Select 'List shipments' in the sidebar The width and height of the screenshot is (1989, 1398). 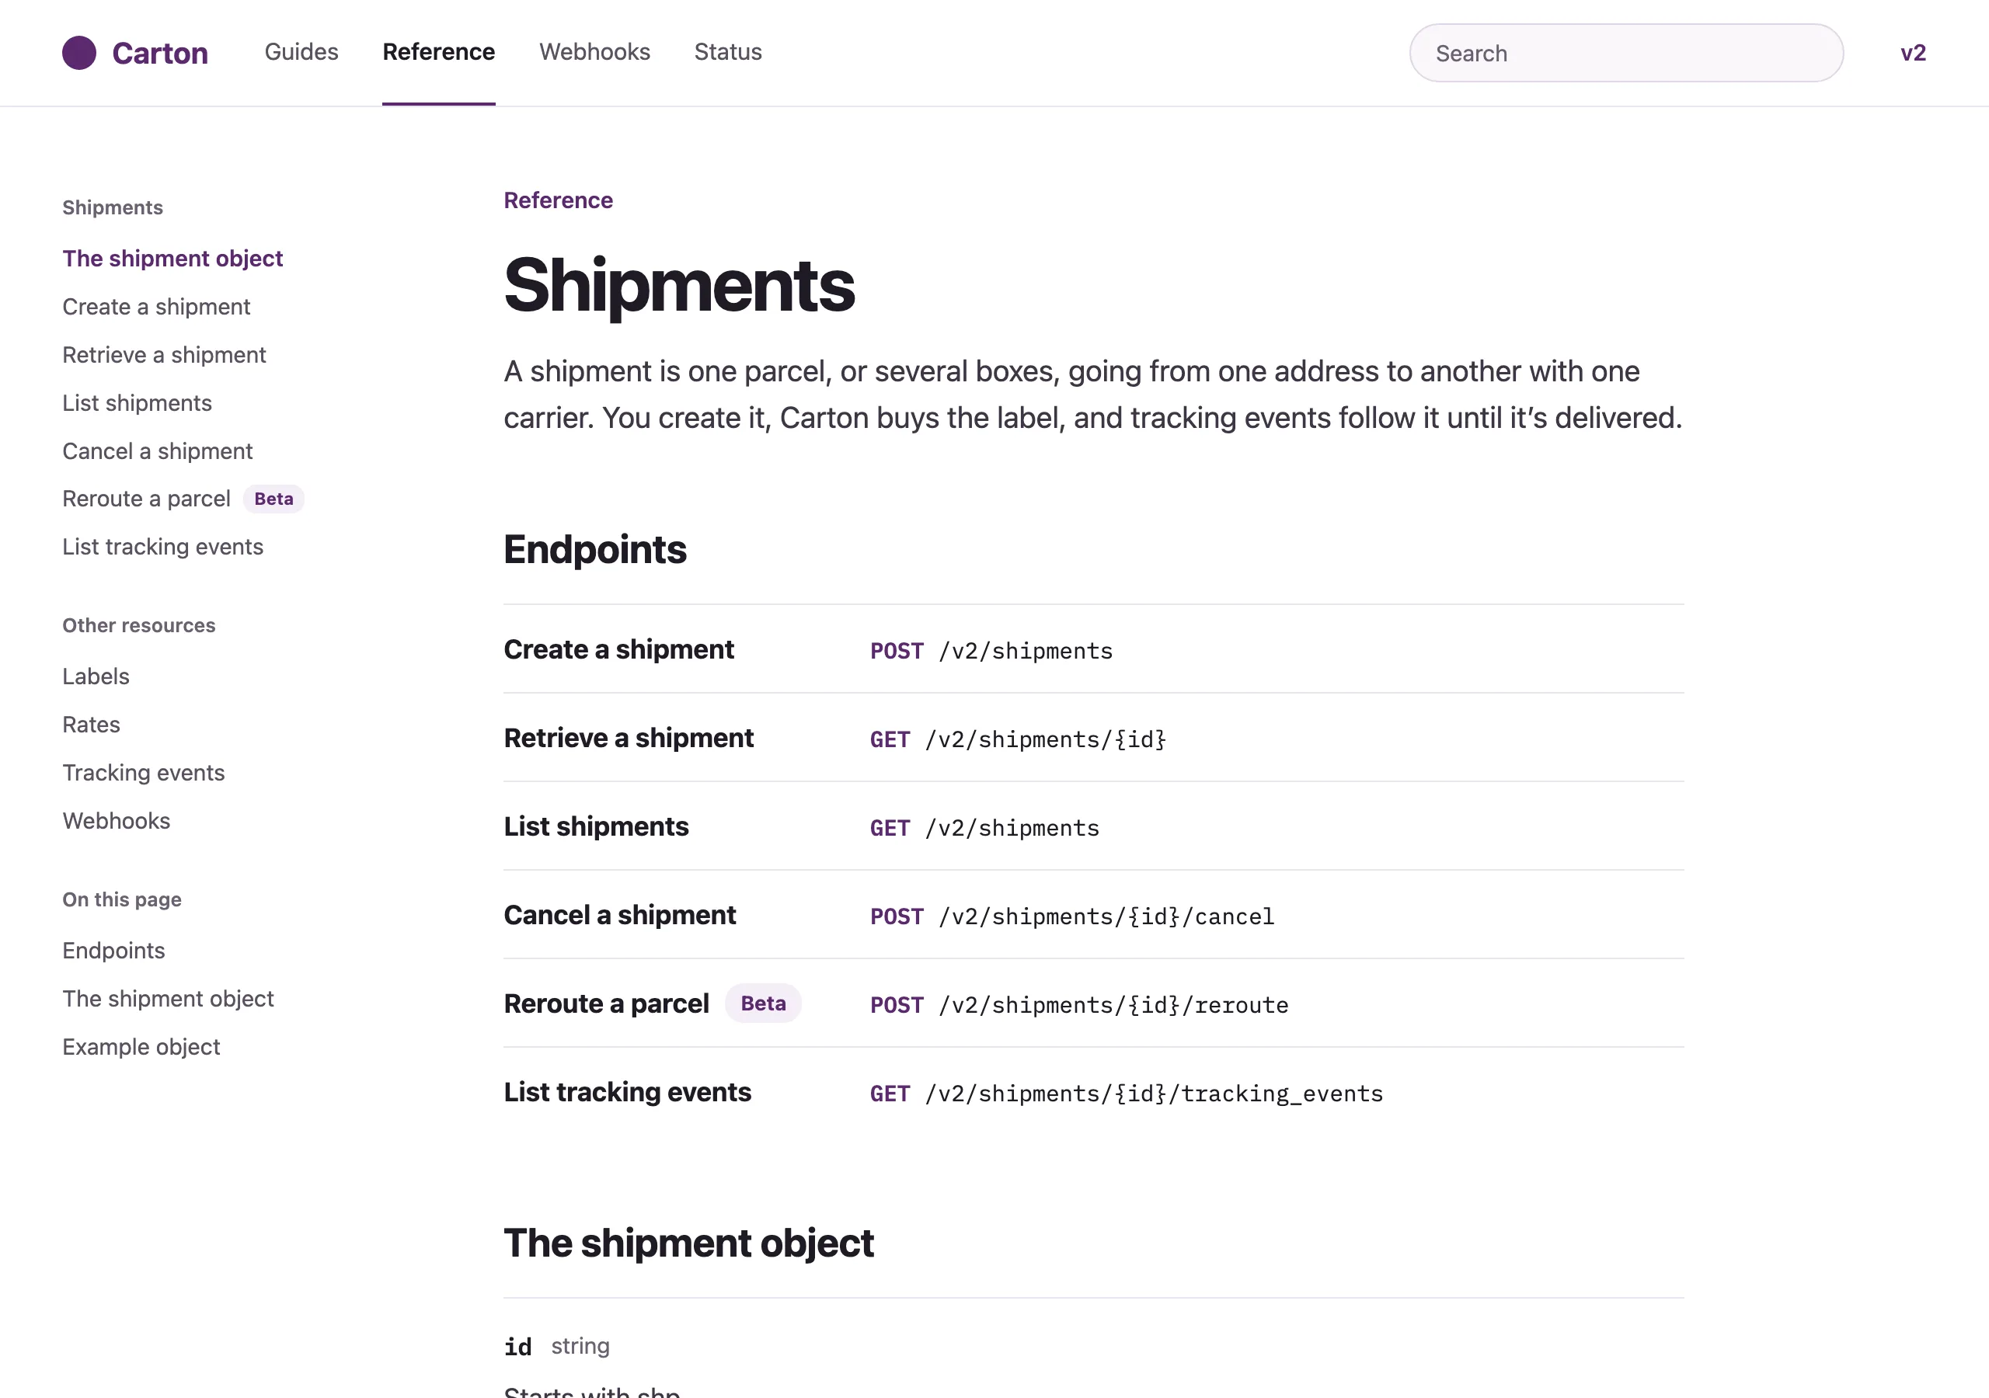pos(137,403)
